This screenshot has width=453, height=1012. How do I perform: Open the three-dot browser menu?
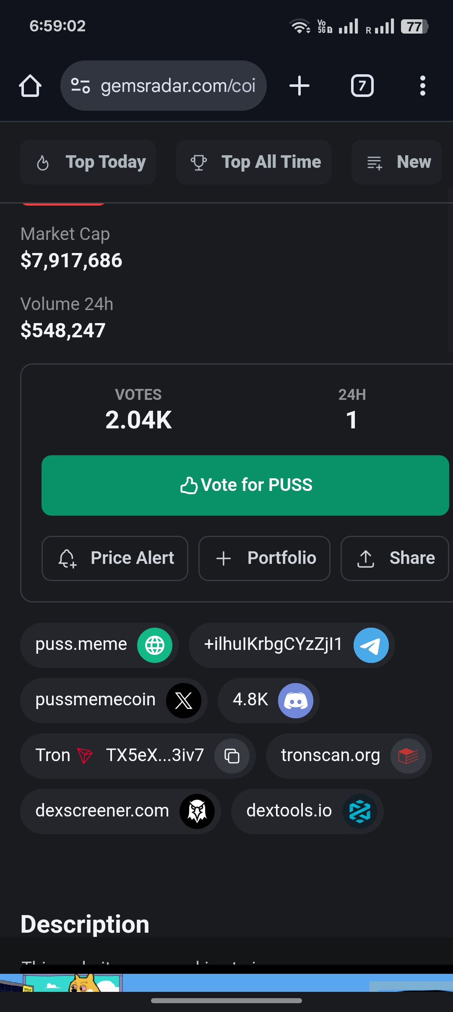pyautogui.click(x=423, y=86)
